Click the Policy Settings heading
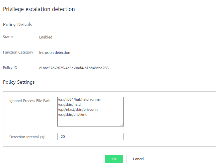 tap(19, 82)
